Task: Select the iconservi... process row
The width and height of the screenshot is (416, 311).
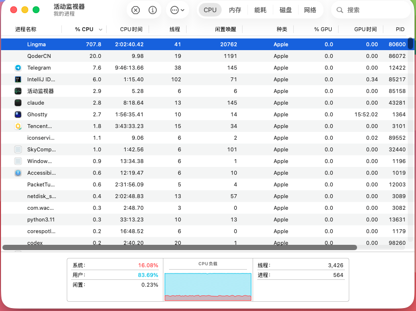Action: tap(204, 138)
